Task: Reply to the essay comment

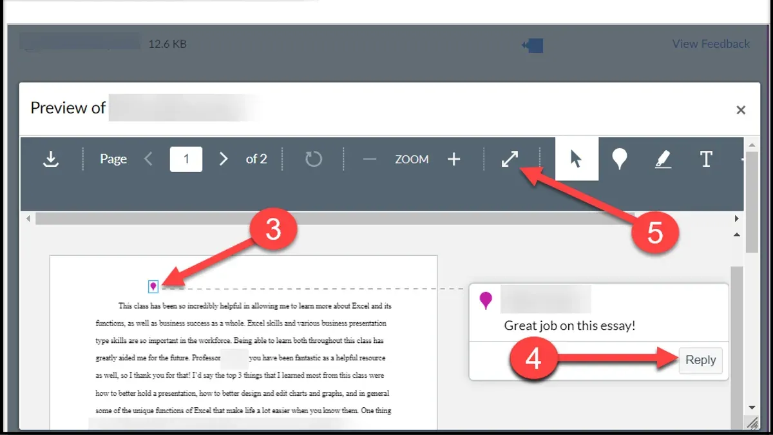Action: click(701, 360)
